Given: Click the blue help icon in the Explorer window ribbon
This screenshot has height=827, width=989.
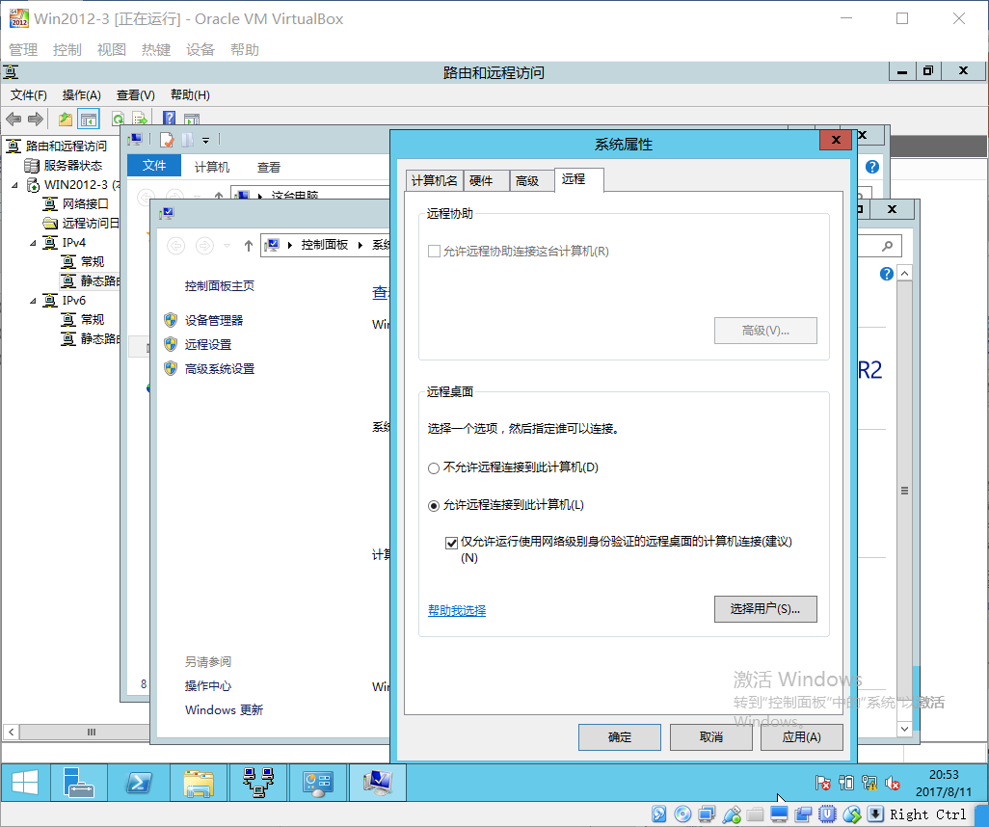Looking at the screenshot, I should click(872, 167).
